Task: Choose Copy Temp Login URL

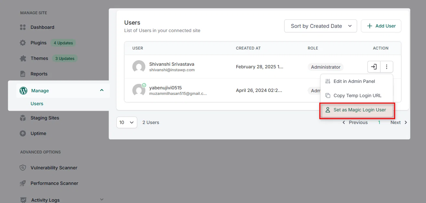Action: 357,96
